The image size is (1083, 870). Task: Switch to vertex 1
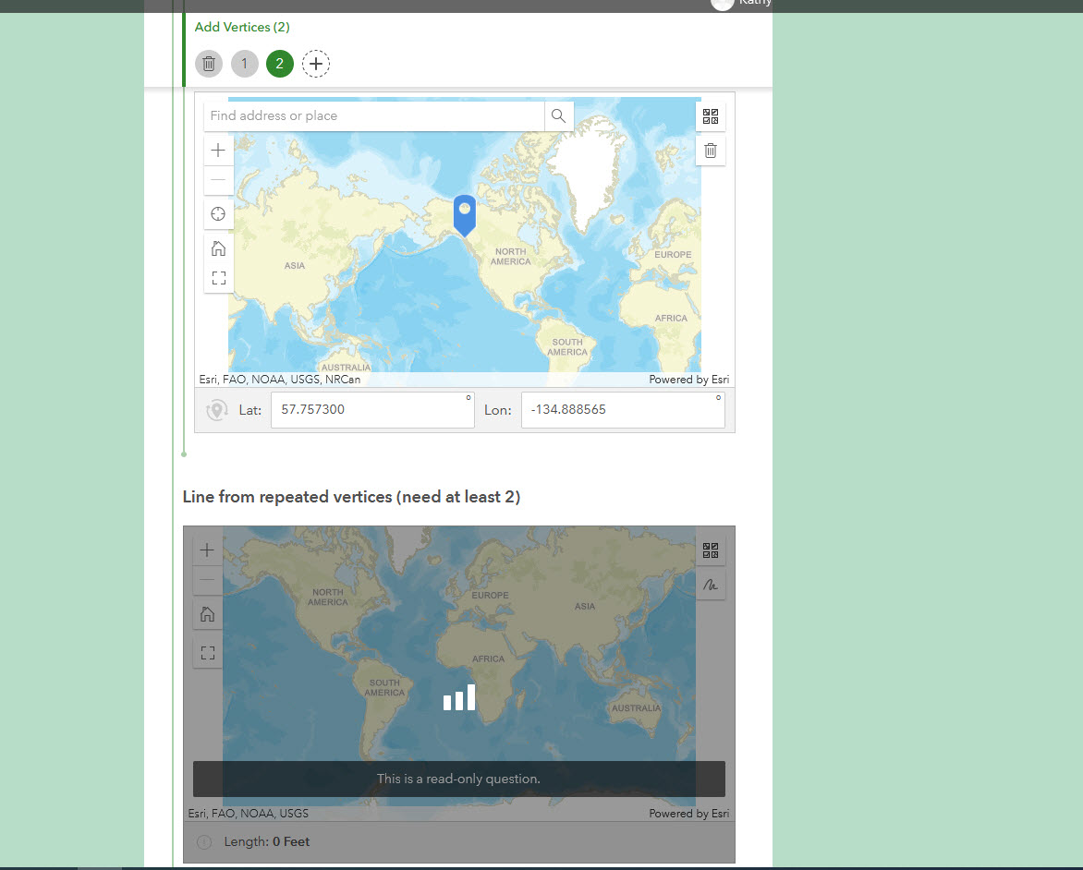click(x=244, y=64)
